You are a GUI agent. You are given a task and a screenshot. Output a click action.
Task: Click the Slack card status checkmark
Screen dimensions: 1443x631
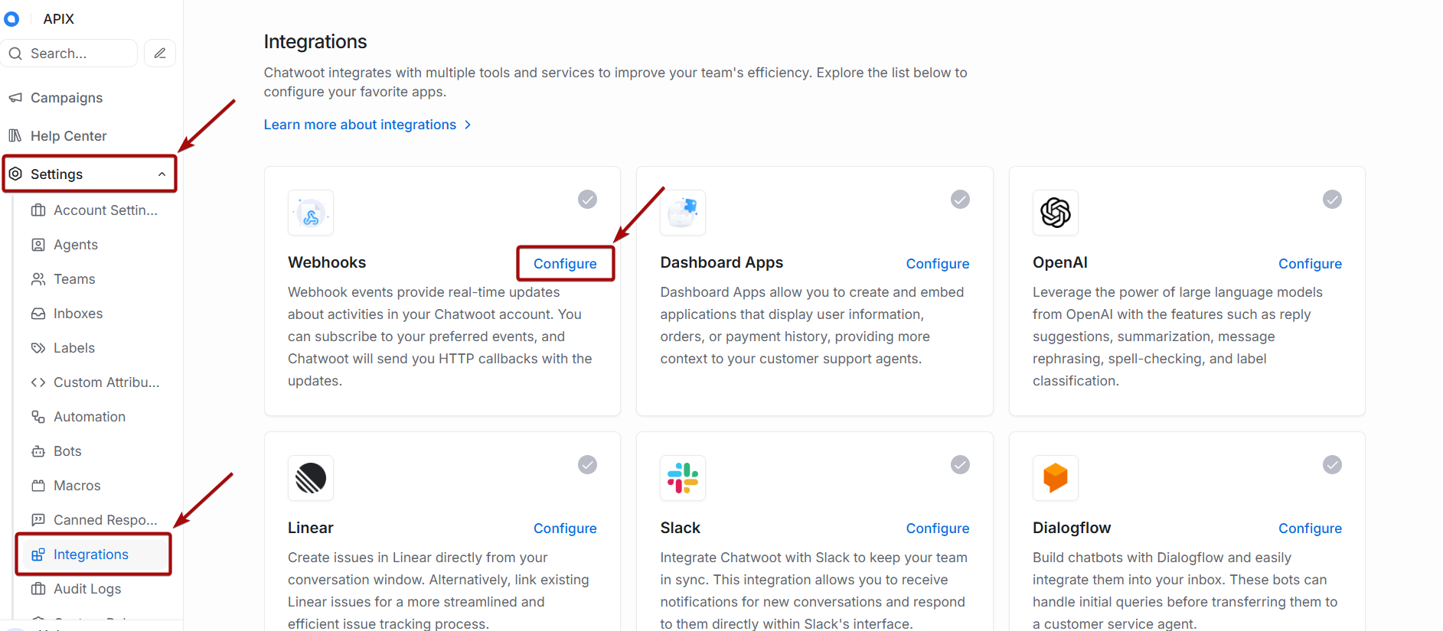tap(960, 465)
